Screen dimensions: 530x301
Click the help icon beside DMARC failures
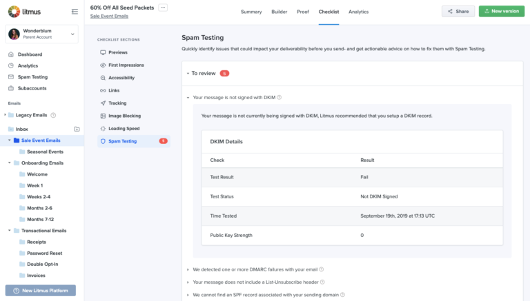(322, 269)
